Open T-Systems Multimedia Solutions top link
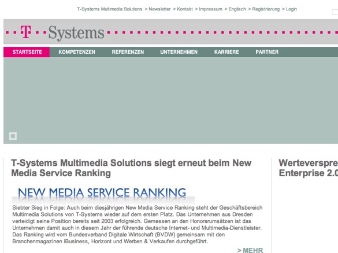 (x=110, y=9)
